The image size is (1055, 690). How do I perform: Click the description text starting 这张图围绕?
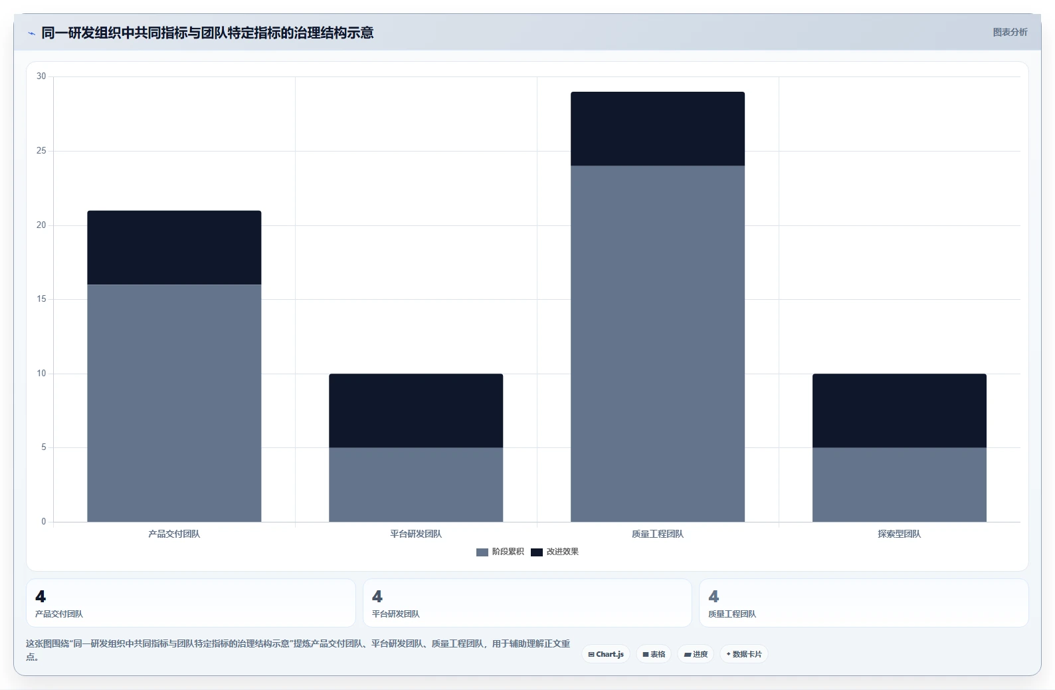pos(298,650)
